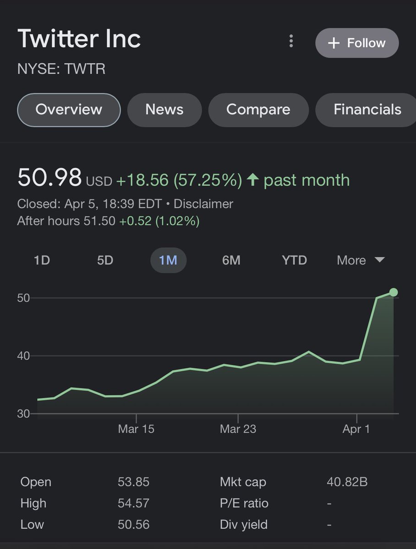Open the Compare tab
Screen dimensions: 416x549
coord(258,110)
